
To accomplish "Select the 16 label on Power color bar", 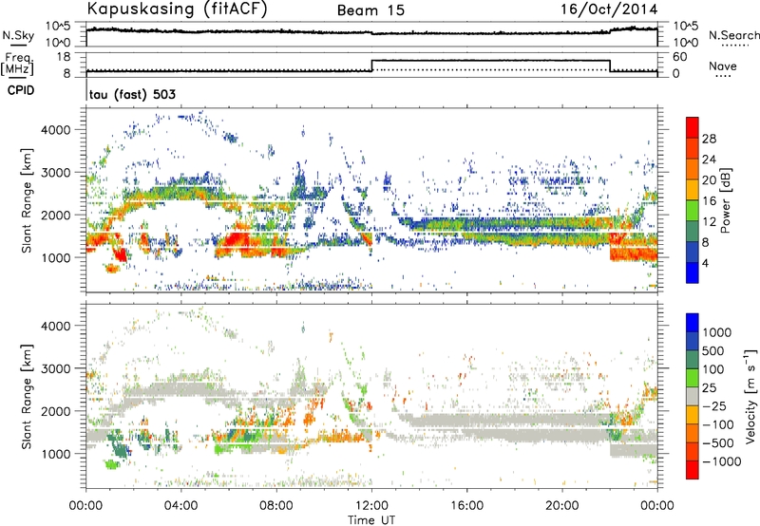I will tap(709, 201).
